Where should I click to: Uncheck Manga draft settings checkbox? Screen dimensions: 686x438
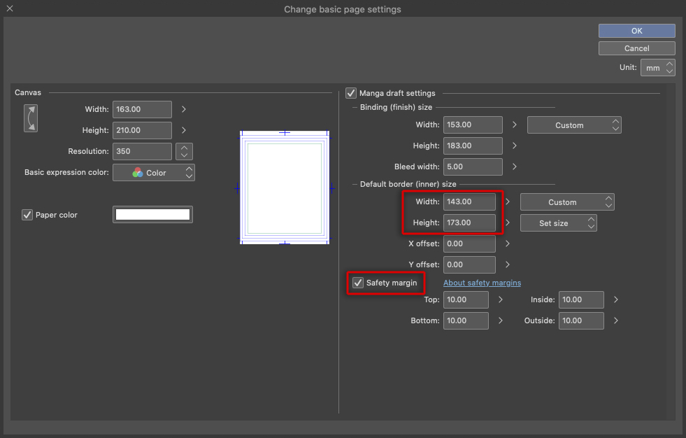coord(351,93)
